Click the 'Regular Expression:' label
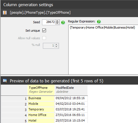This screenshot has height=123, width=138. coord(82,22)
